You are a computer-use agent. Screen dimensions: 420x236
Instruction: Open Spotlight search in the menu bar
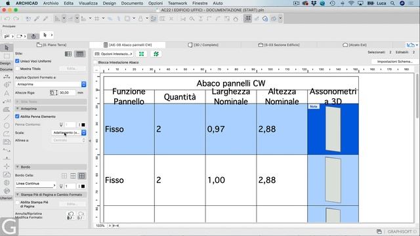point(392,3)
